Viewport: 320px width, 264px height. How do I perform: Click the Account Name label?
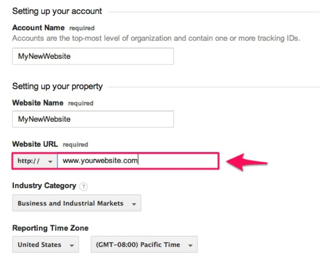coord(38,28)
